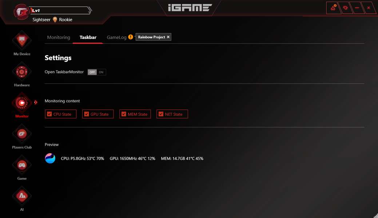Image resolution: width=378 pixels, height=218 pixels.
Task: Switch to the GameLog tab
Action: (116, 37)
